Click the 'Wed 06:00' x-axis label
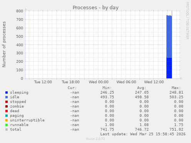 tap(126, 82)
